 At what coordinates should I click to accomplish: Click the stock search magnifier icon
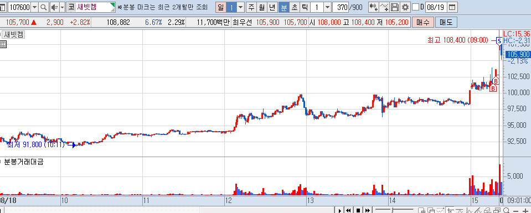click(x=44, y=7)
